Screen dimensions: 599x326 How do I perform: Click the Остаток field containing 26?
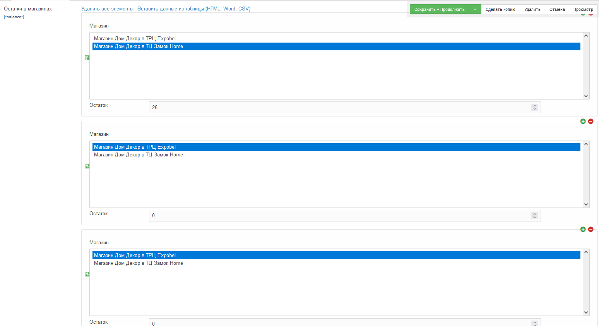pos(345,107)
